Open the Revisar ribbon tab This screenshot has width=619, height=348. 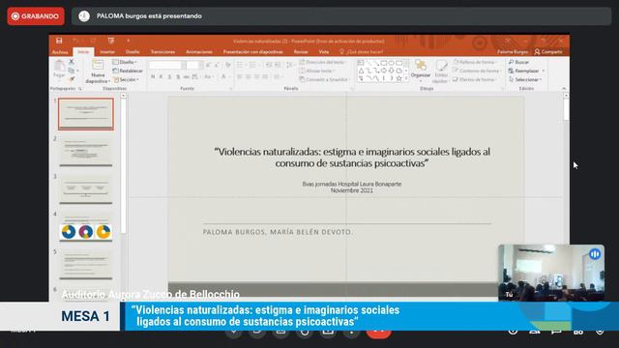(x=301, y=51)
